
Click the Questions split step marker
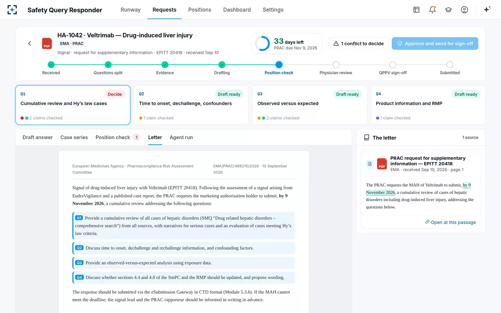pos(108,65)
